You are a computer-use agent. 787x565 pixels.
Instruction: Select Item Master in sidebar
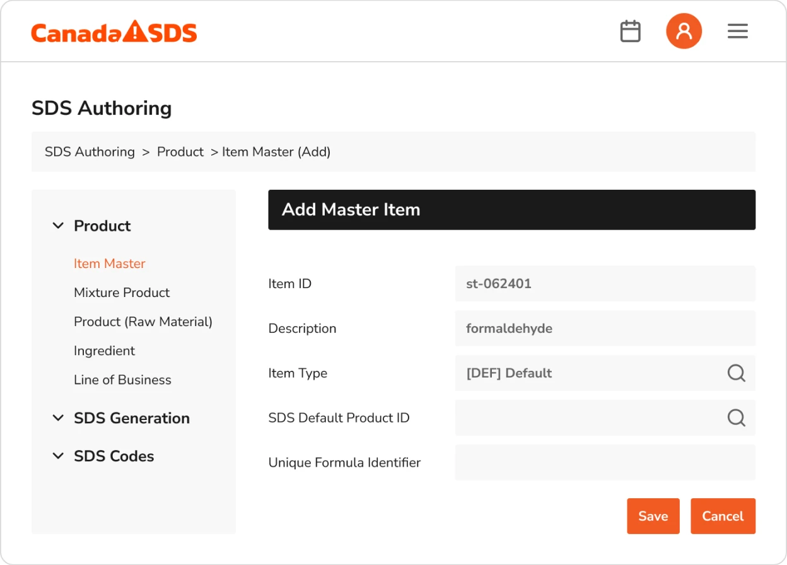(x=110, y=264)
